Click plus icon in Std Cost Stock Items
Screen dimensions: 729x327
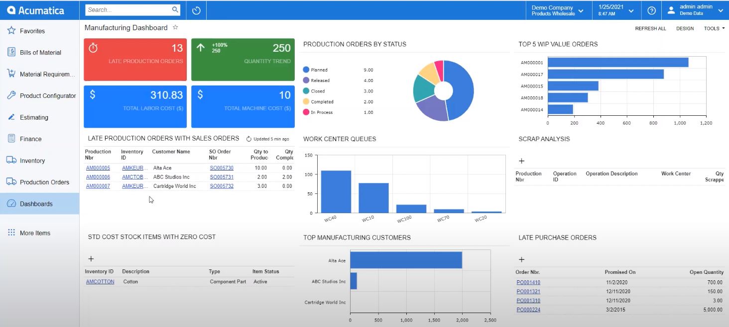click(x=91, y=259)
